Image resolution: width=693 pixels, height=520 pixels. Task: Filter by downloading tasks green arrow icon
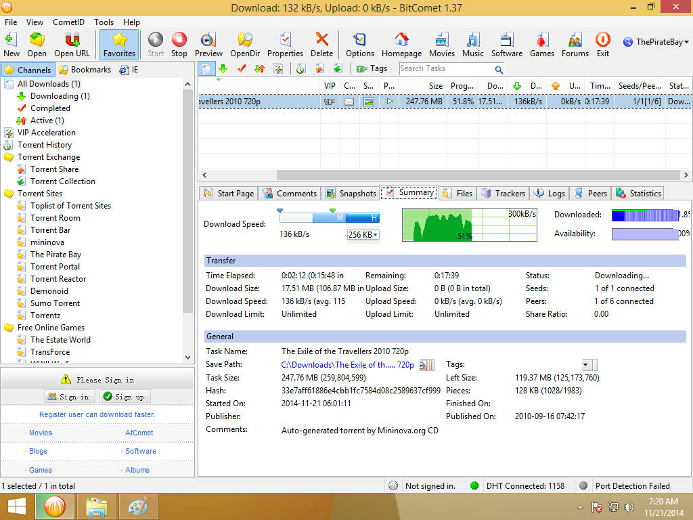click(x=223, y=68)
